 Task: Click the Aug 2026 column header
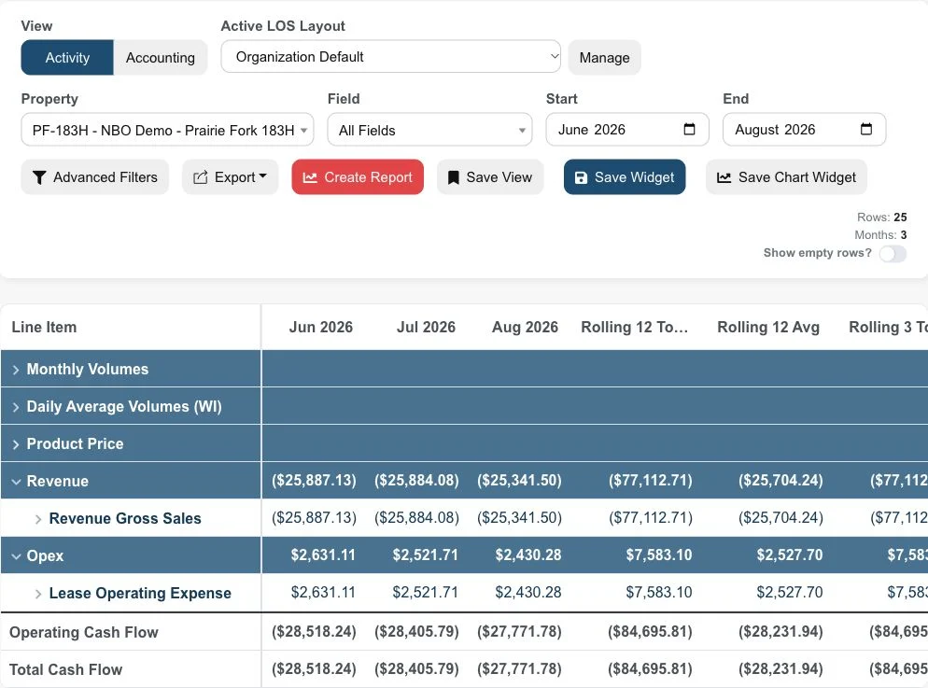point(525,327)
